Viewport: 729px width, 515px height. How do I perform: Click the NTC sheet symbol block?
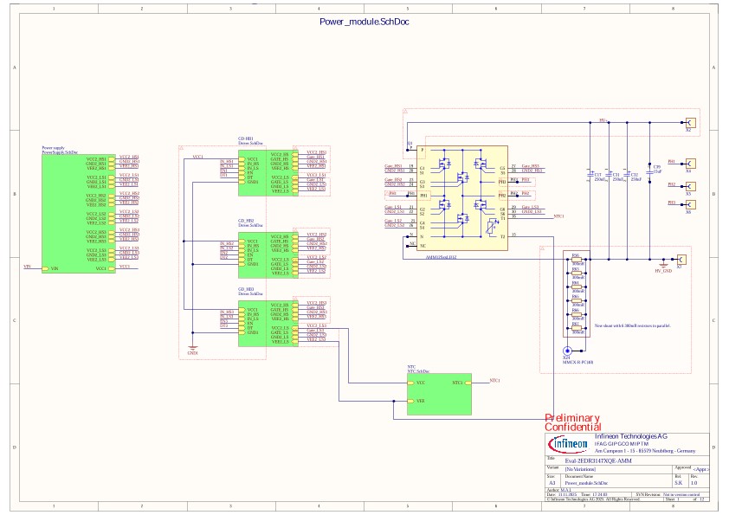(439, 394)
